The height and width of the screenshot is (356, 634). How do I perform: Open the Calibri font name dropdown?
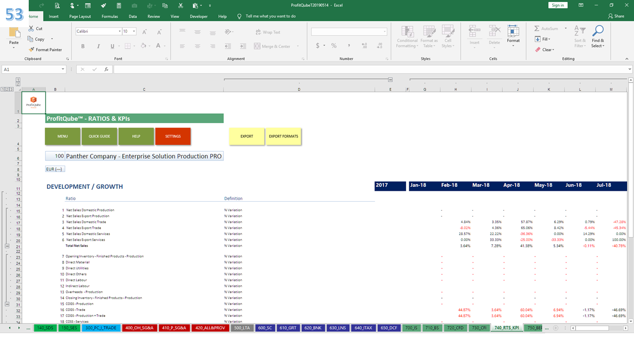click(119, 32)
